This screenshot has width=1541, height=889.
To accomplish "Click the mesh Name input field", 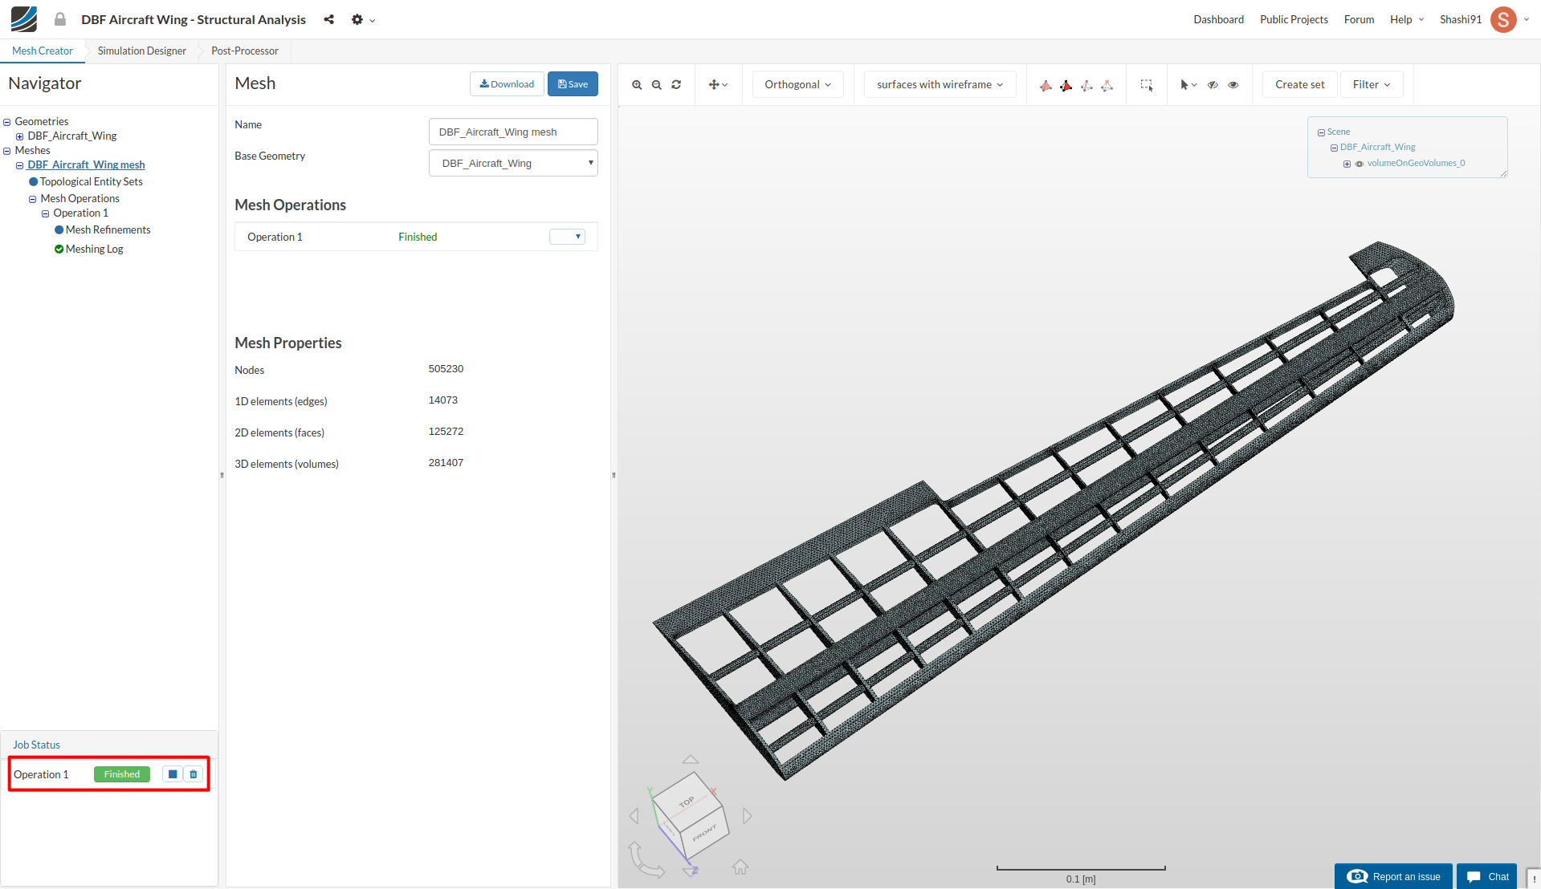I will click(513, 132).
